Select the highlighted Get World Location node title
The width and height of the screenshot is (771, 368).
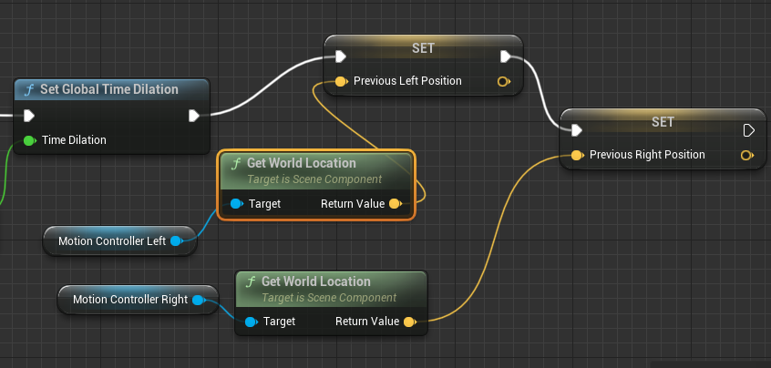click(x=301, y=163)
